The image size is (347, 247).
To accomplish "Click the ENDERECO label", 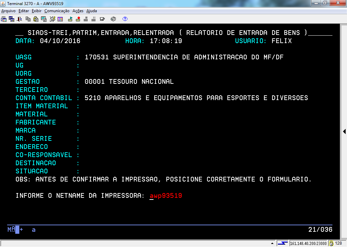I will (32, 147).
